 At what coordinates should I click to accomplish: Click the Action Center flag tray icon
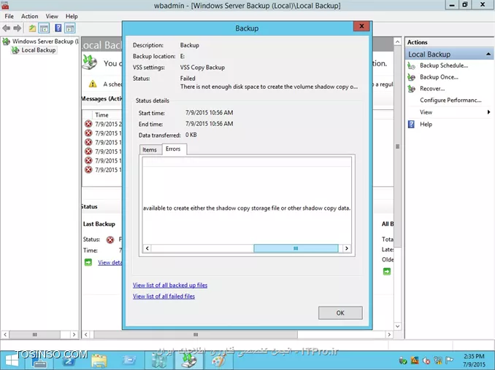(x=450, y=360)
